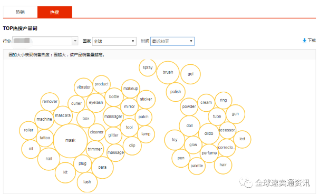This screenshot has height=194, width=319.
Task: Click the curler bubble
Action: tap(76, 103)
